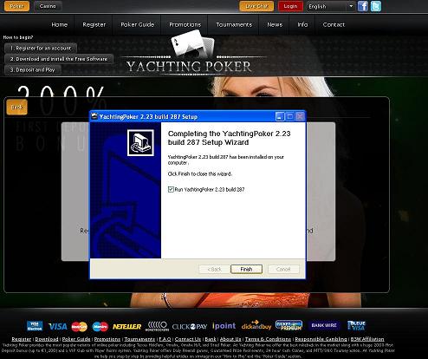Open the Info menu item
The image size is (428, 359).
(x=302, y=24)
